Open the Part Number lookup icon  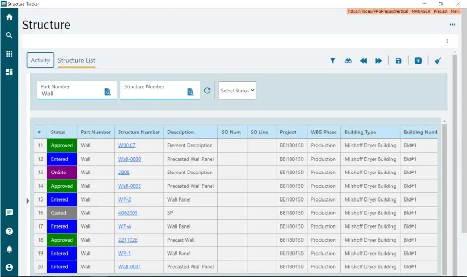(108, 92)
